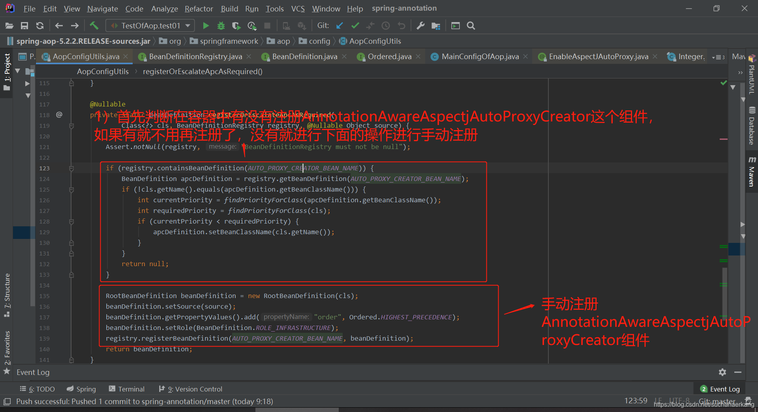Click the green inspection checkmark
The width and height of the screenshot is (758, 412).
(724, 83)
